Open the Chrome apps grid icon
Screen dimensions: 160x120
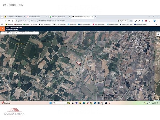(2, 24)
